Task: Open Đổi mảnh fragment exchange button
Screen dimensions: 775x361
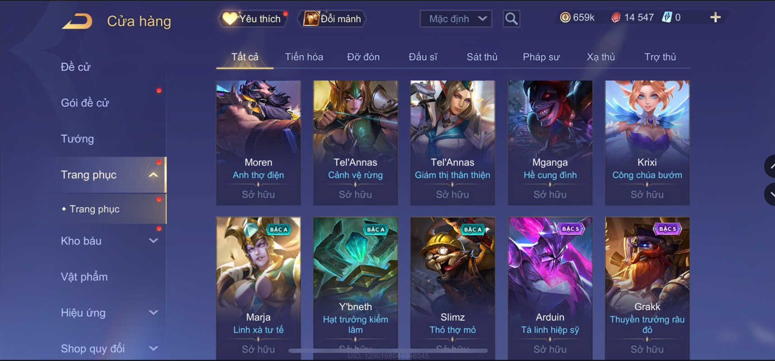Action: [332, 19]
